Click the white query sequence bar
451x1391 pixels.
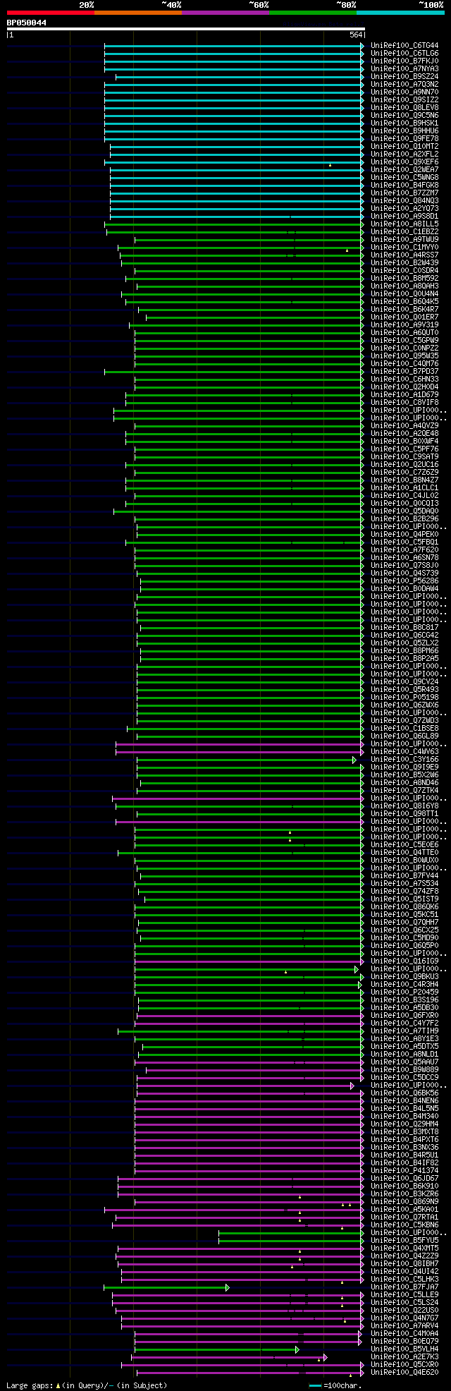pos(186,29)
